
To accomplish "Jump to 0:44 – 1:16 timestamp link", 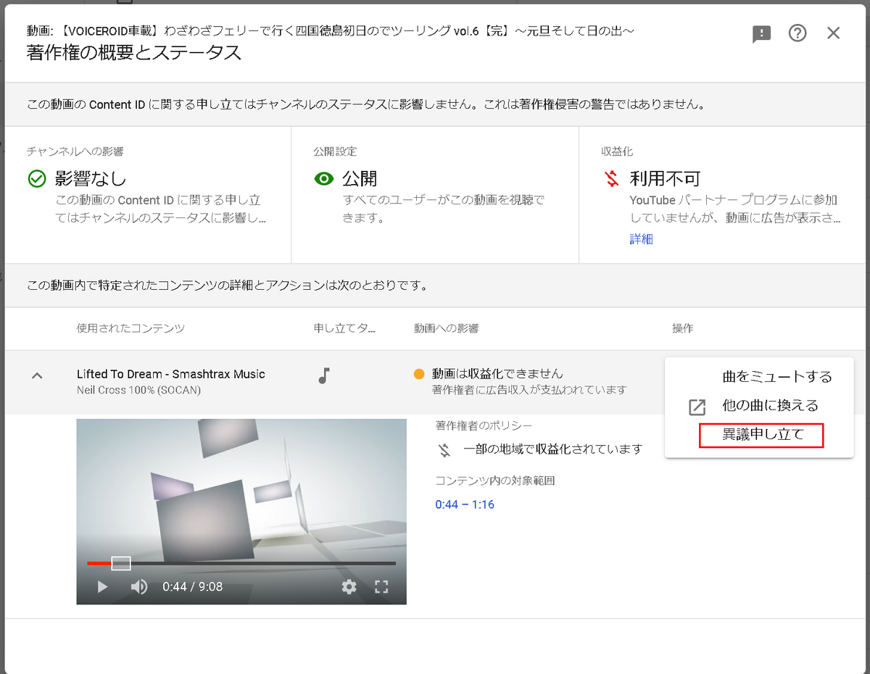I will pyautogui.click(x=465, y=504).
